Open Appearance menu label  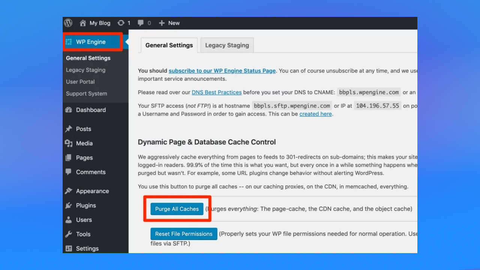tap(92, 191)
